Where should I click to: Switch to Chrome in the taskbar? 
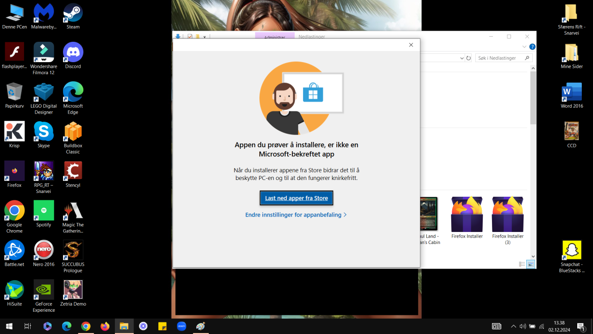(x=86, y=326)
